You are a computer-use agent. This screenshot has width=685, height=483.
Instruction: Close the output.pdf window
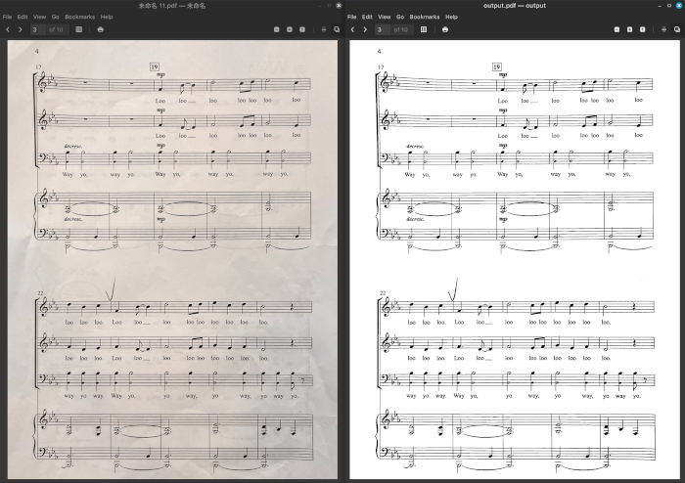[x=678, y=6]
